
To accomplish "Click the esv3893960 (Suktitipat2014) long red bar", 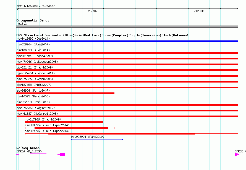I will 122,134.
